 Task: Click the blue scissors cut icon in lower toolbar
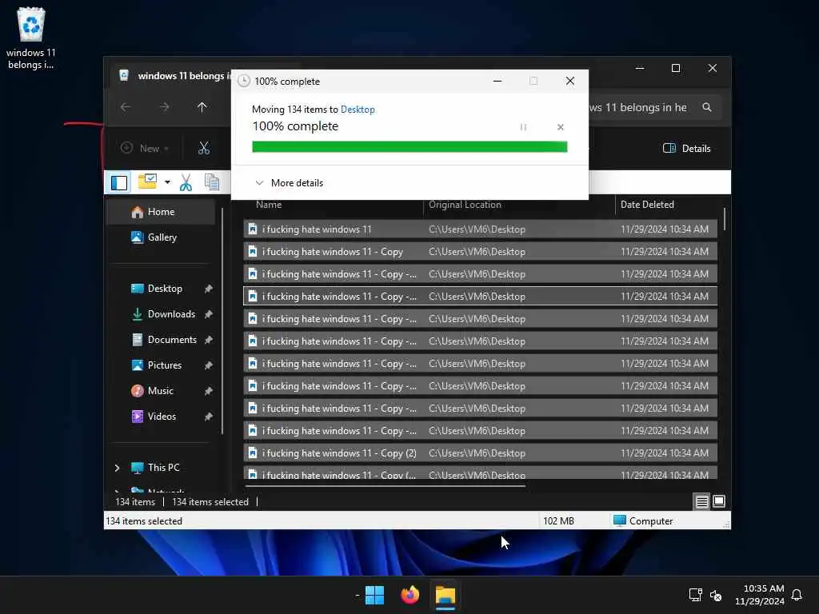pos(186,182)
